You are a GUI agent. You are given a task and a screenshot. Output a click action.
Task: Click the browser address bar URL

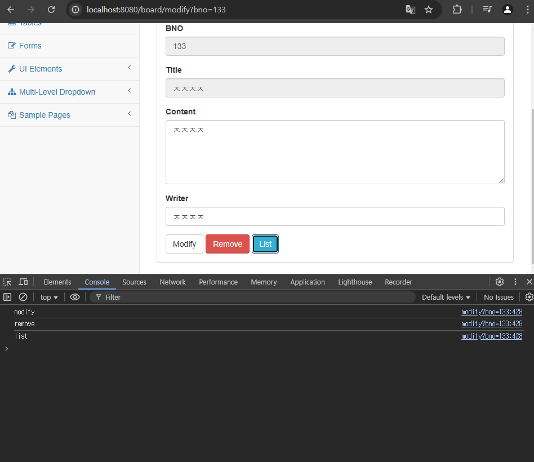156,10
